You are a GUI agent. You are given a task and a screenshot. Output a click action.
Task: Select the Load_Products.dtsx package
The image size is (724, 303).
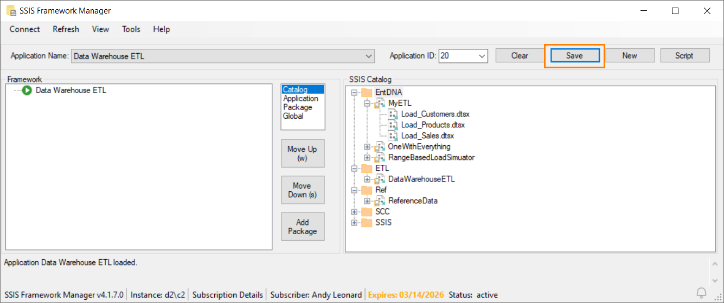click(432, 125)
